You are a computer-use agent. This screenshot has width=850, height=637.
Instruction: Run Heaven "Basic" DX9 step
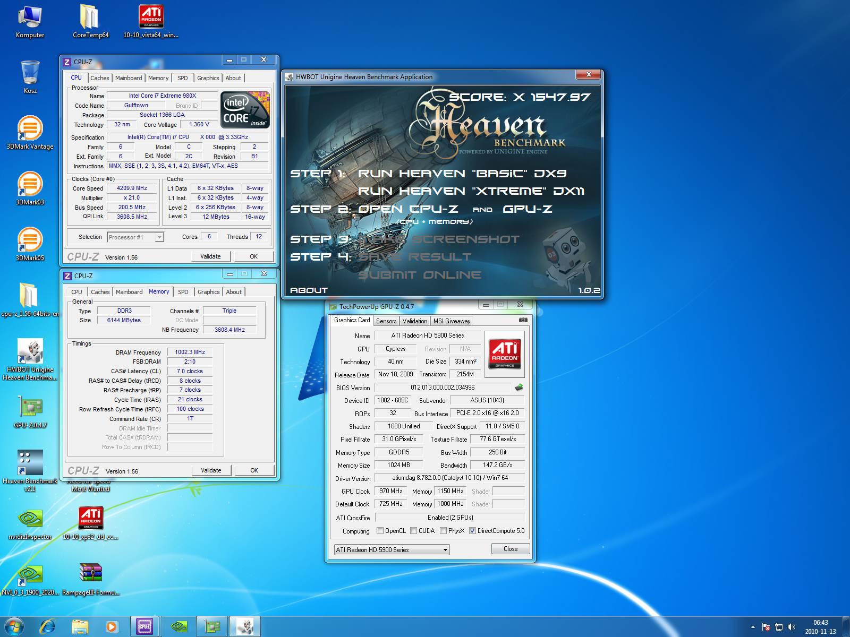coord(462,174)
